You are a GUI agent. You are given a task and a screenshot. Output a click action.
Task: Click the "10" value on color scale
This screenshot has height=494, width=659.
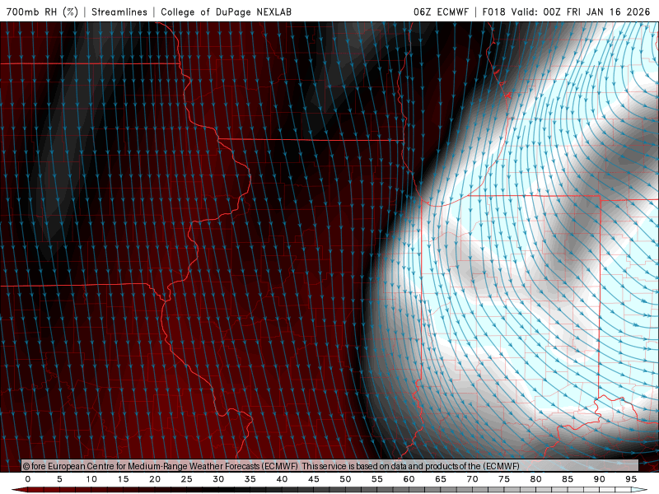pyautogui.click(x=91, y=479)
